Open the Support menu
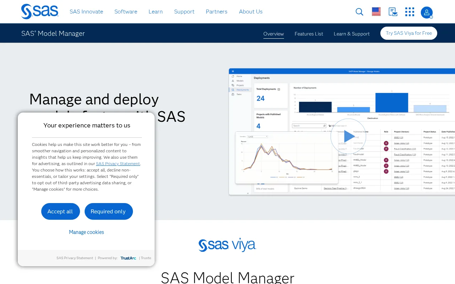Screen dimensions: 455x284 (x=184, y=12)
